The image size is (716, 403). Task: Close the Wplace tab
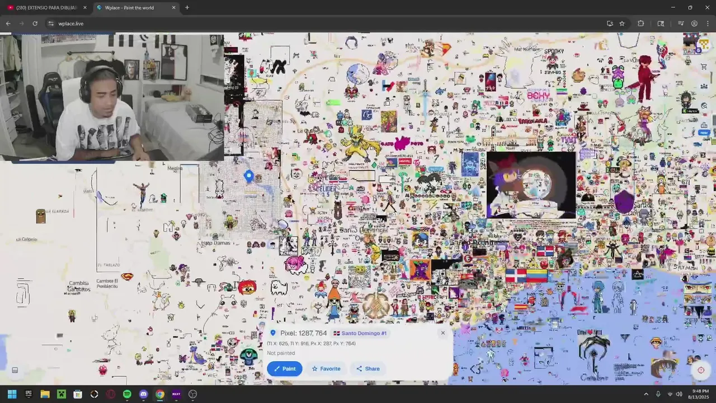[x=173, y=8]
